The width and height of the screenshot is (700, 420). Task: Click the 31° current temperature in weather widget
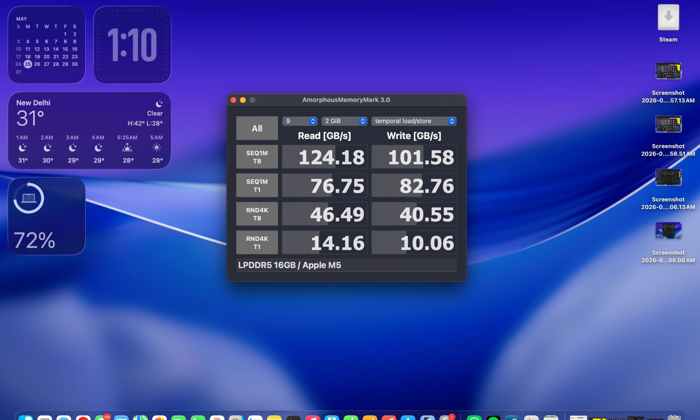coord(30,118)
